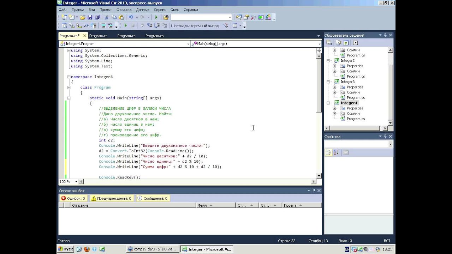The width and height of the screenshot is (452, 254).
Task: Sort errors by the Файл column header
Action: pos(216,205)
